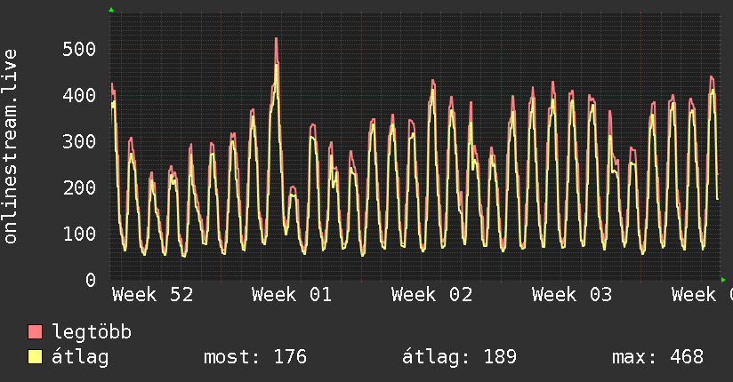Click the 200 y-axis value
Image resolution: width=733 pixels, height=382 pixels.
[x=79, y=187]
